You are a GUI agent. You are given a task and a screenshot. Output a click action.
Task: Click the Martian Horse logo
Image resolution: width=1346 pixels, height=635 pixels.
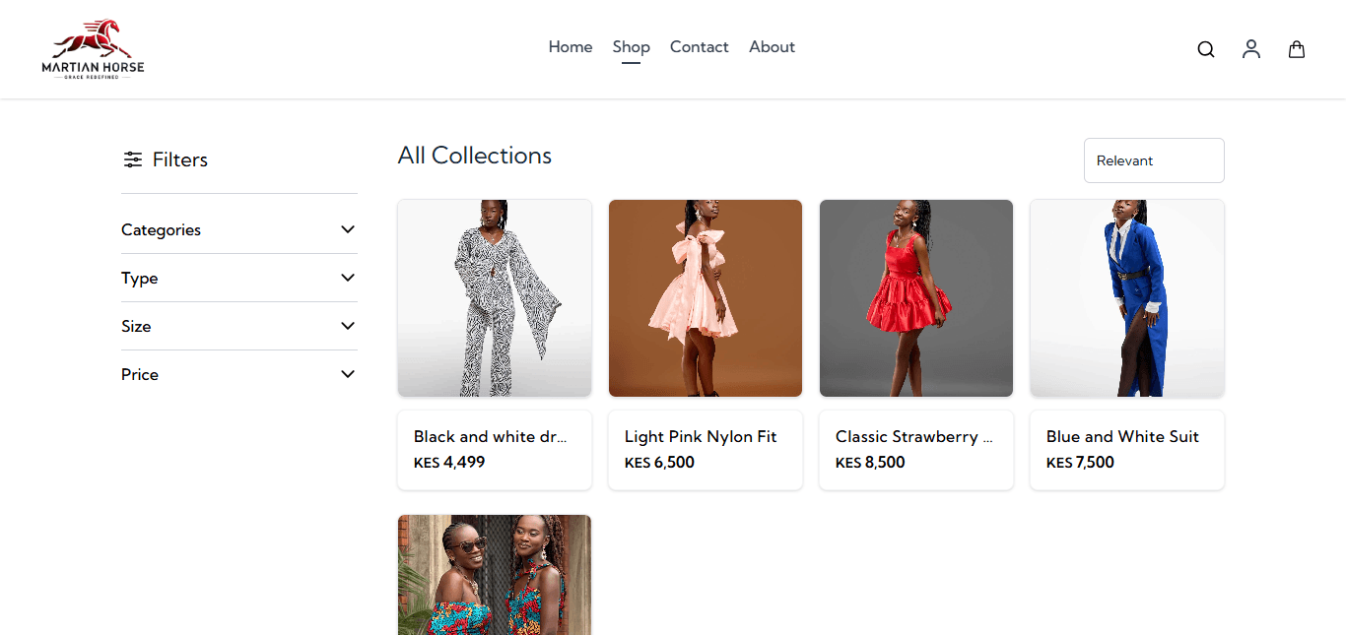coord(93,49)
